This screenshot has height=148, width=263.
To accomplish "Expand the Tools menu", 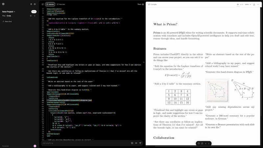I will pyautogui.click(x=140, y=4).
